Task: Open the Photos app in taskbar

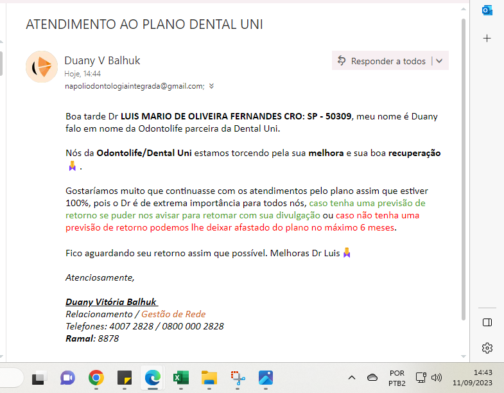Action: pyautogui.click(x=266, y=378)
